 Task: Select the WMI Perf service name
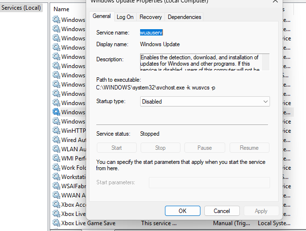tap(73, 159)
